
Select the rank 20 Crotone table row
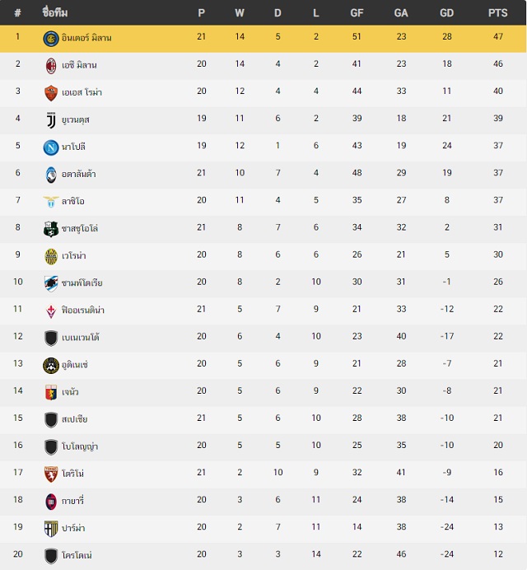tap(263, 556)
